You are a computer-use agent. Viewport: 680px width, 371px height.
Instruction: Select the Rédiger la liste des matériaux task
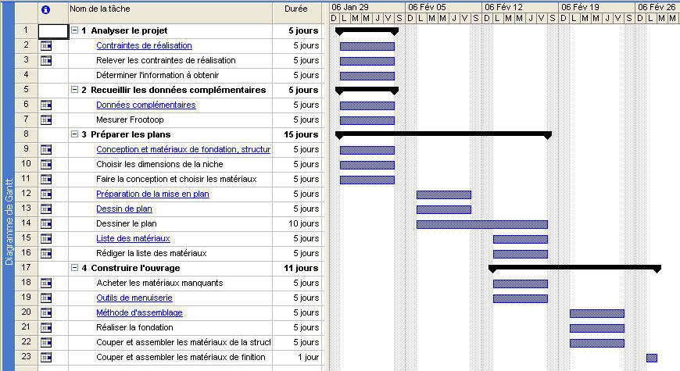[x=152, y=253]
